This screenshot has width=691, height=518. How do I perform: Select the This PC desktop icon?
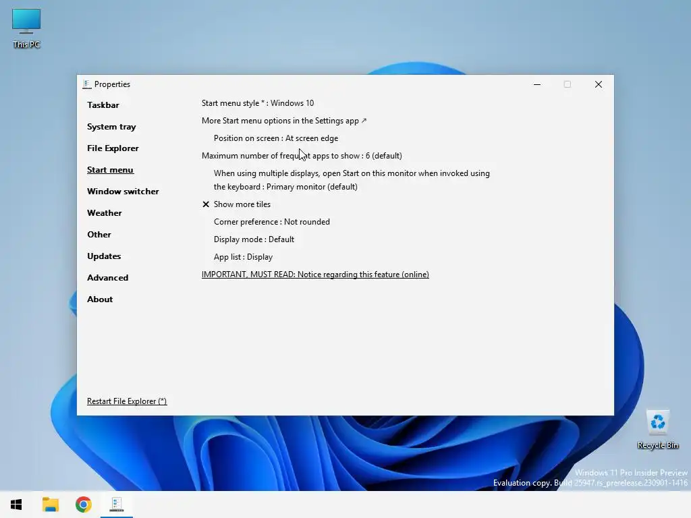click(x=26, y=28)
